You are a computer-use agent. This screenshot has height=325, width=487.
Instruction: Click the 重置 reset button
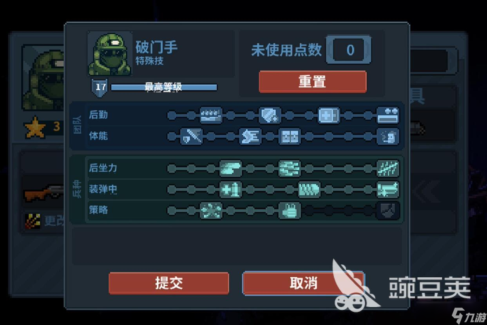tap(313, 82)
